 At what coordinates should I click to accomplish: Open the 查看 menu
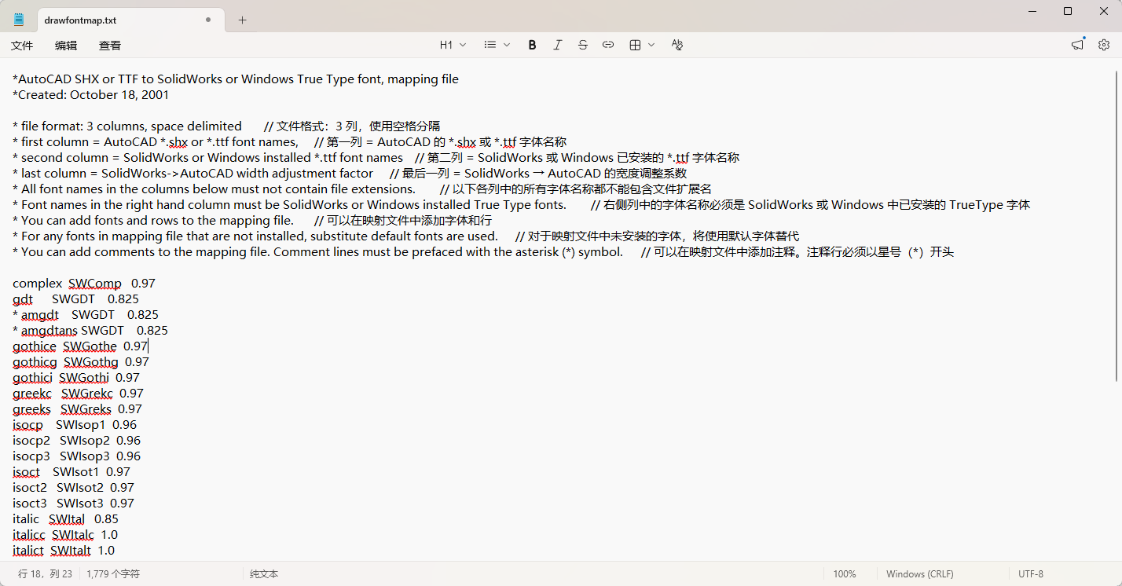(110, 46)
